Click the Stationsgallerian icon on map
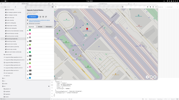 pos(138,15)
